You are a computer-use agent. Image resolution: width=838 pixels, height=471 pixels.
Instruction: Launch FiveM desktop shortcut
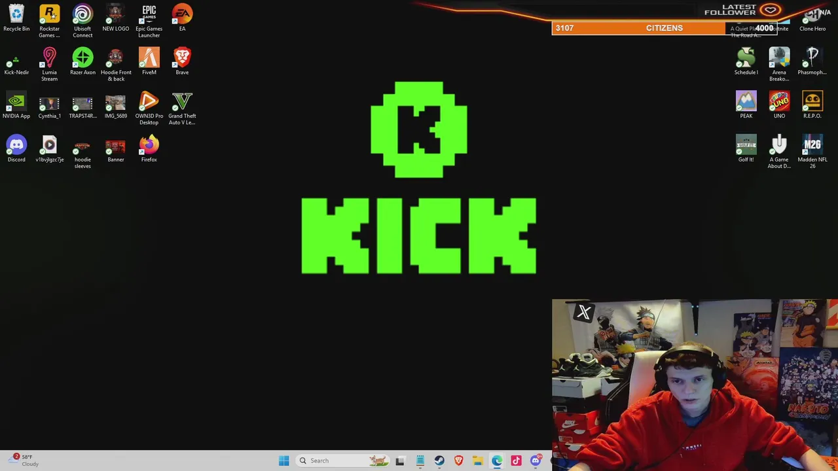[x=149, y=62]
